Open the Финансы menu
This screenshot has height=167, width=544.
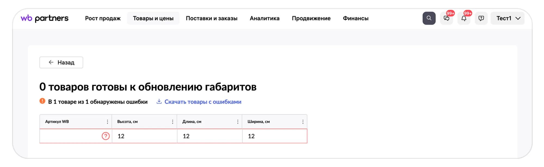355,18
